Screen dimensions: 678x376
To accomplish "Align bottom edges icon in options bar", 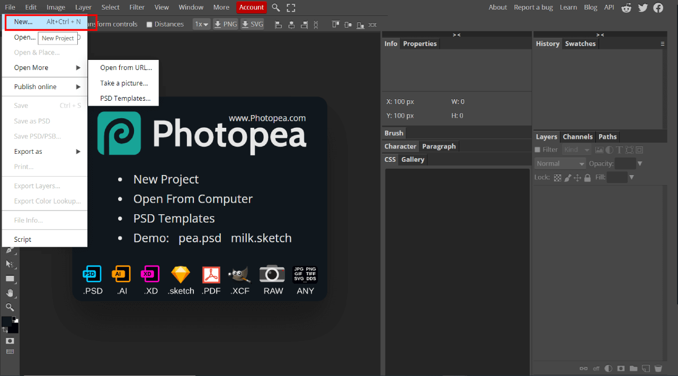I will click(x=361, y=25).
